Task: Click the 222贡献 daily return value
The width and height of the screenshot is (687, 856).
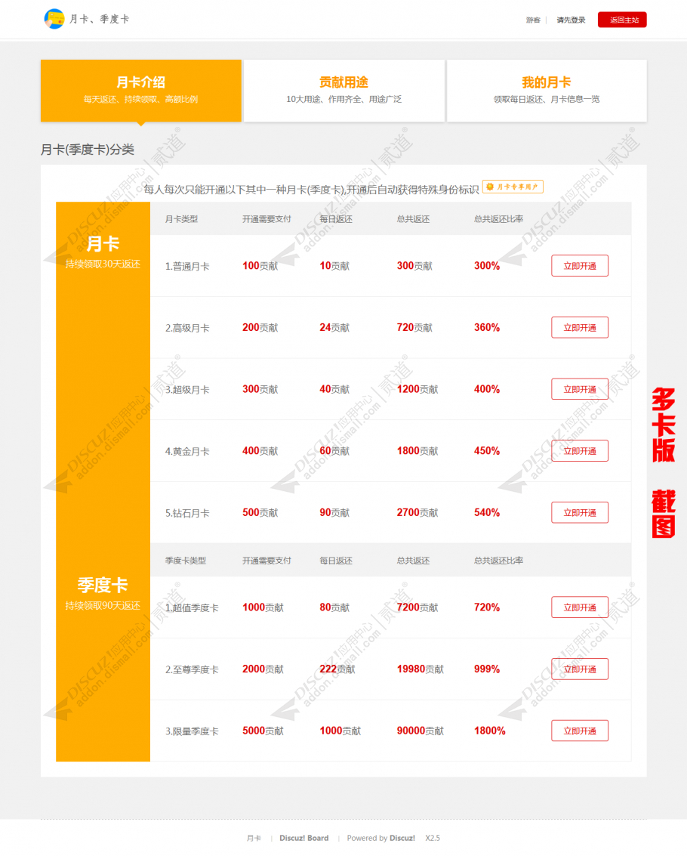Action: pos(337,669)
